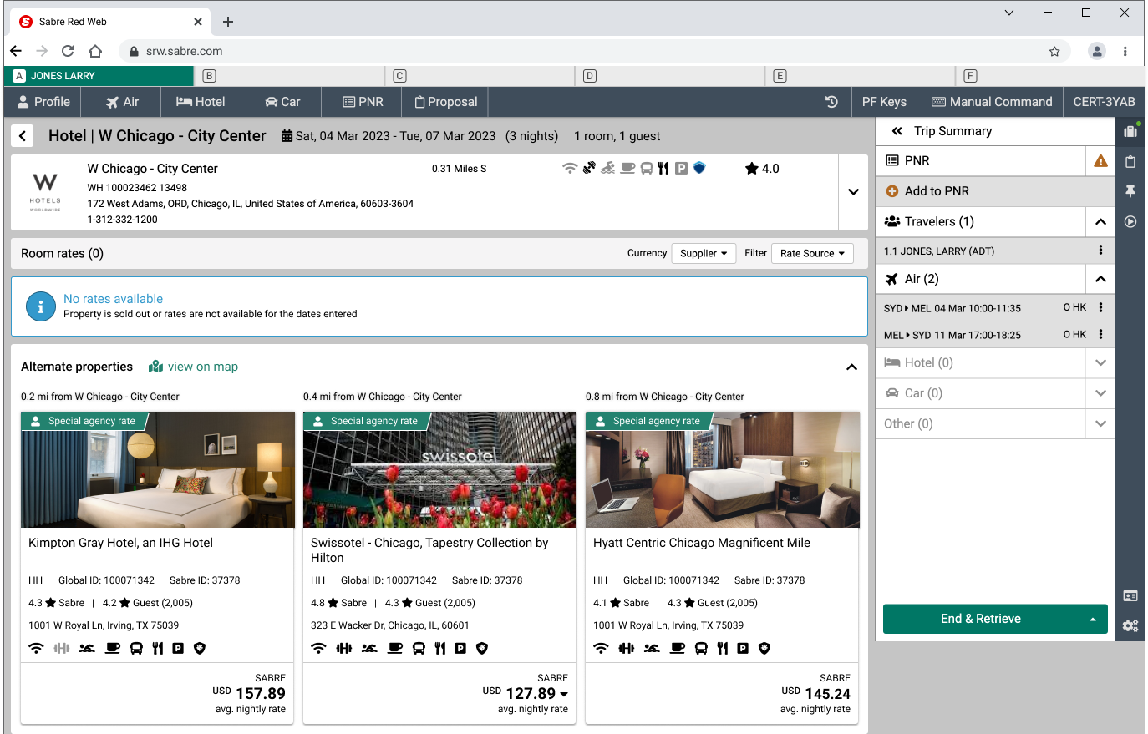Image resolution: width=1148 pixels, height=734 pixels.
Task: Click Kimpton Gray Hotel WiFi icon
Action: (36, 648)
